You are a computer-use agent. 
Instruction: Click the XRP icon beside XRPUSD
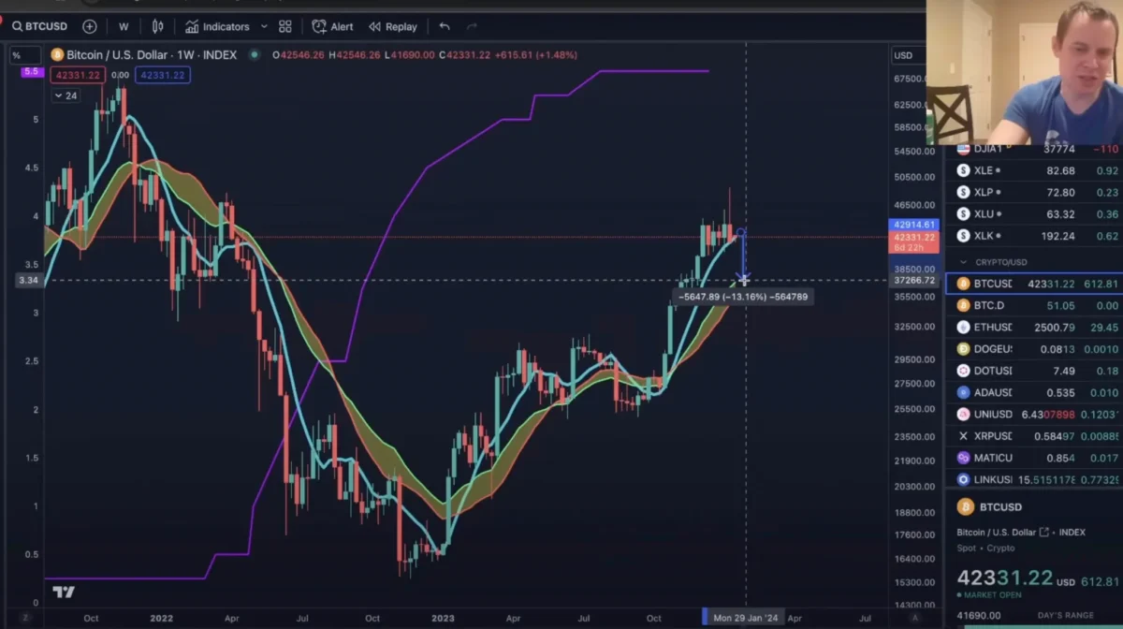click(963, 436)
